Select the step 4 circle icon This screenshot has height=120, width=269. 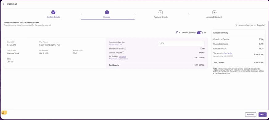[x=214, y=12]
